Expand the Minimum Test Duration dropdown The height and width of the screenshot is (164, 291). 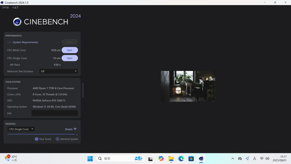coord(59,71)
